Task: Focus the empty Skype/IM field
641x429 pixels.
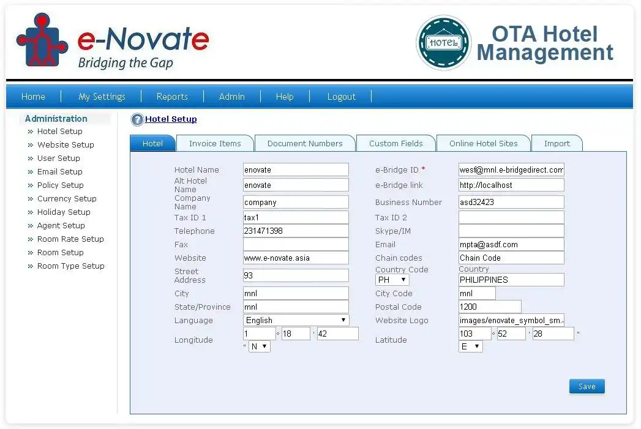Action: (511, 231)
